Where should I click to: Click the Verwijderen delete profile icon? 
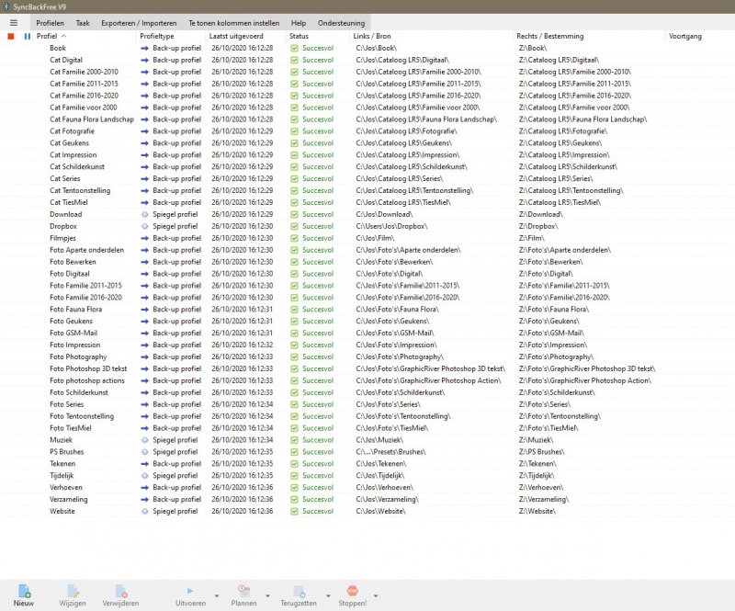120,591
